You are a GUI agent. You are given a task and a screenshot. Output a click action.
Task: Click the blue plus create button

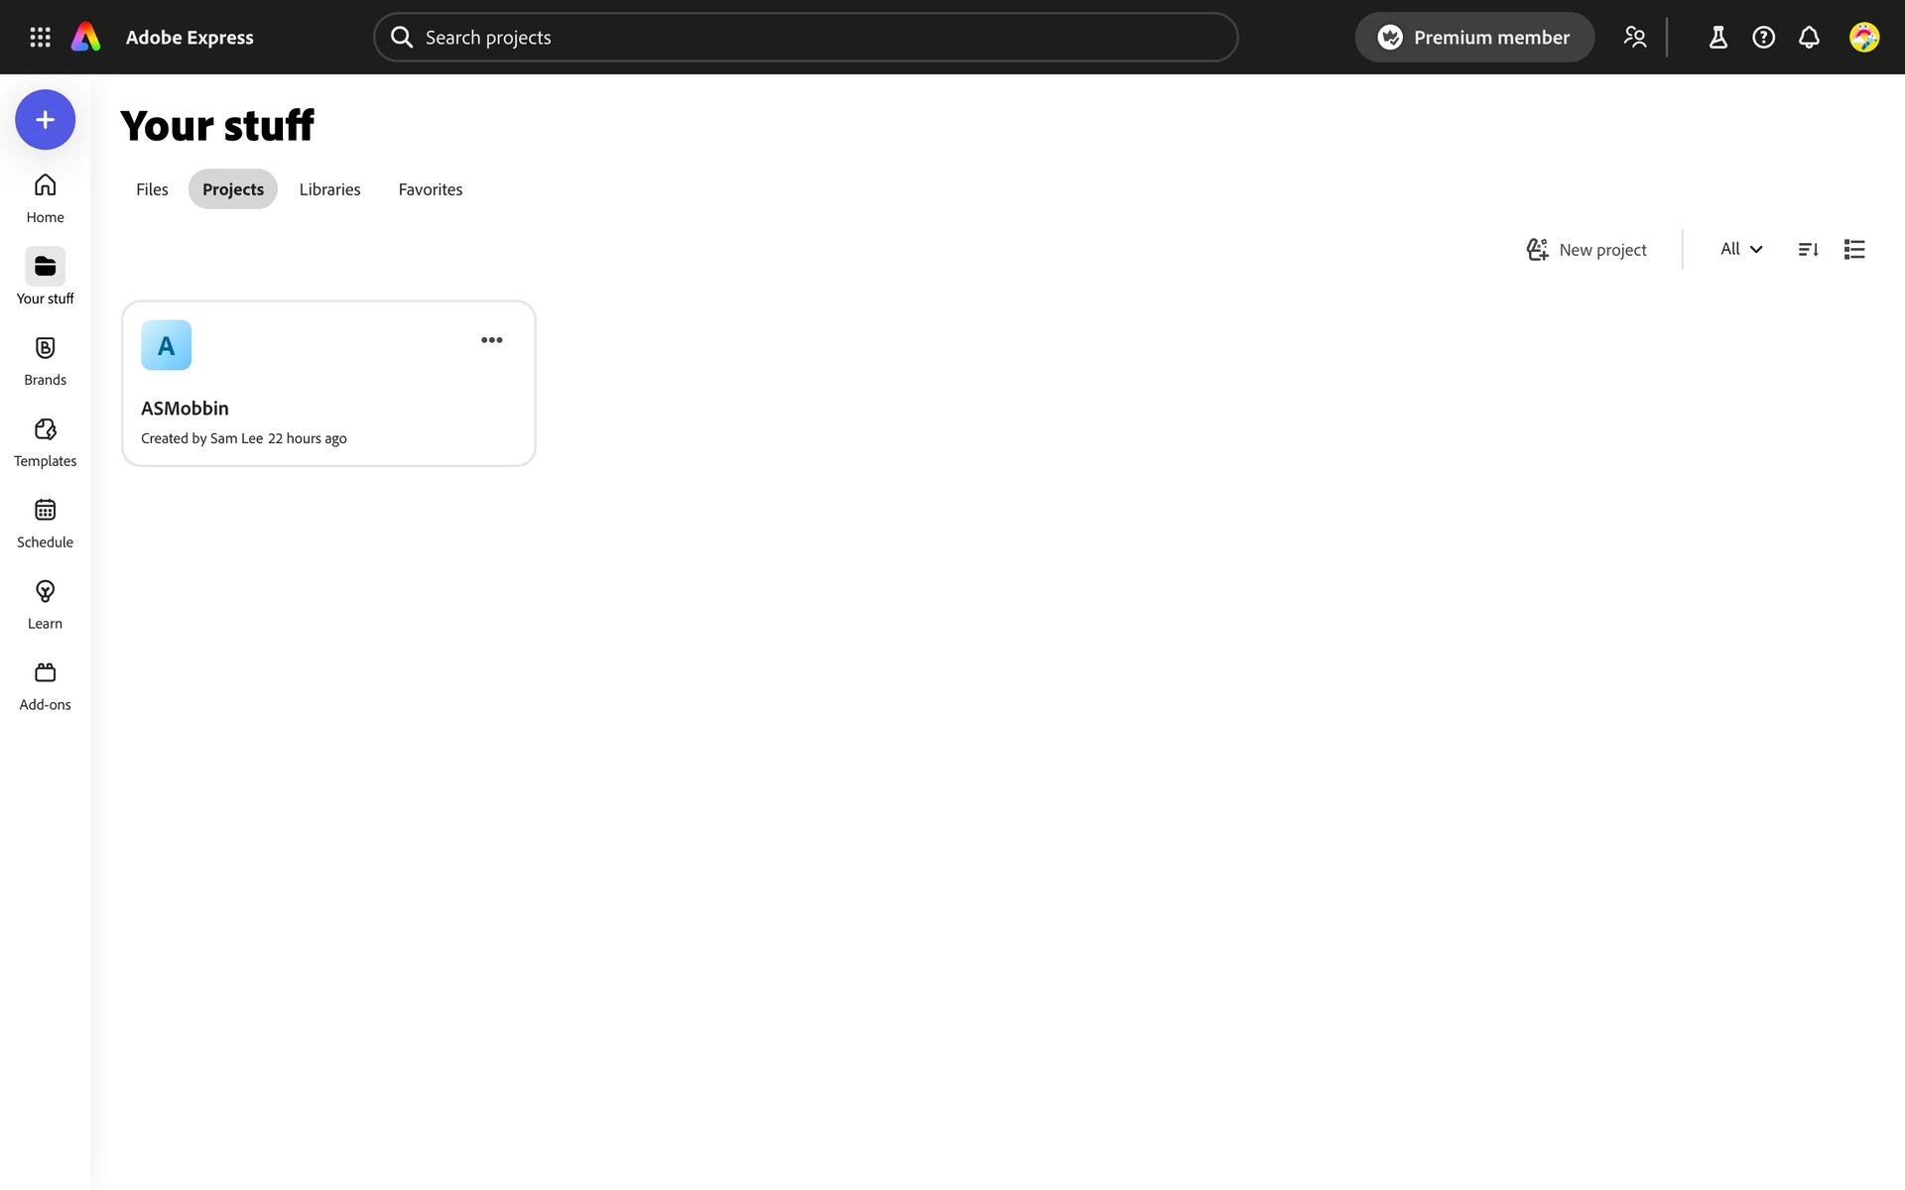coord(45,120)
